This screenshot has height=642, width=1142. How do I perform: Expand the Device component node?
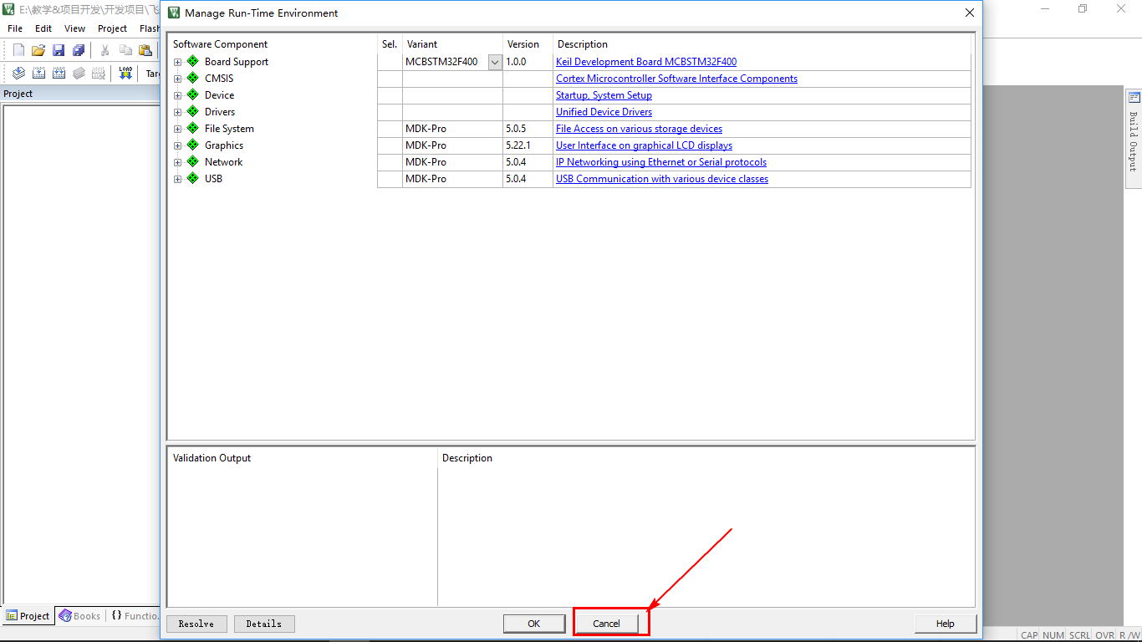click(177, 95)
